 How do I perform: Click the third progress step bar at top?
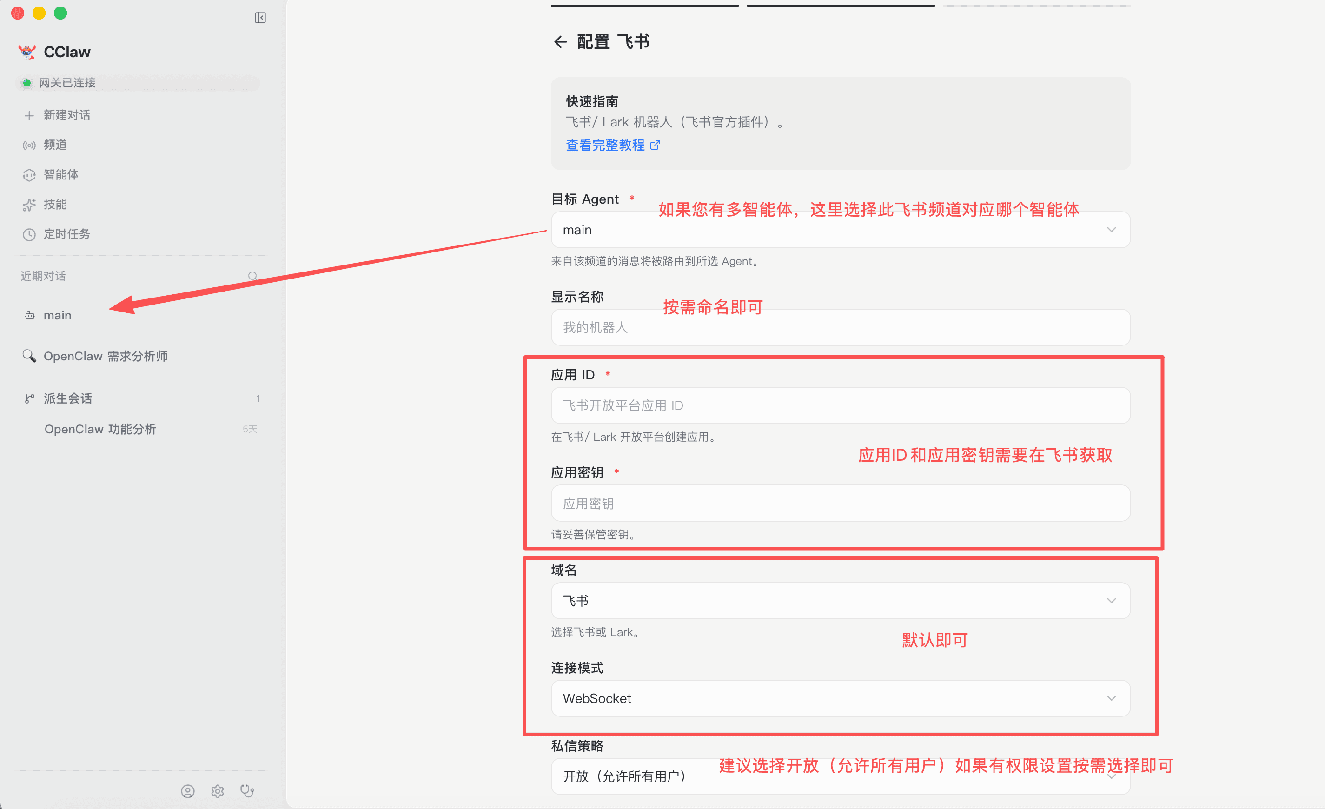coord(1036,6)
